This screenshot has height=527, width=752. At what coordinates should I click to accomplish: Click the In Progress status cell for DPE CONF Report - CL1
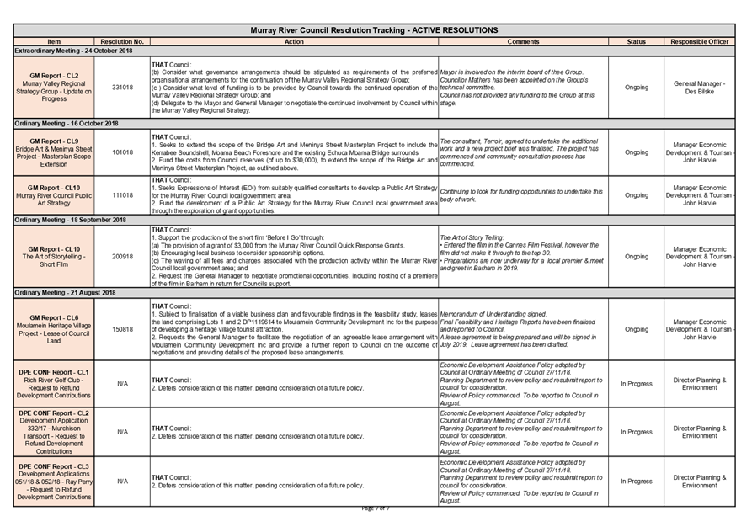pyautogui.click(x=635, y=381)
